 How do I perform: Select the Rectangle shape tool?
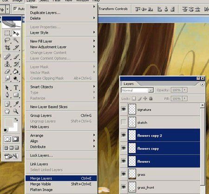click(x=16, y=95)
